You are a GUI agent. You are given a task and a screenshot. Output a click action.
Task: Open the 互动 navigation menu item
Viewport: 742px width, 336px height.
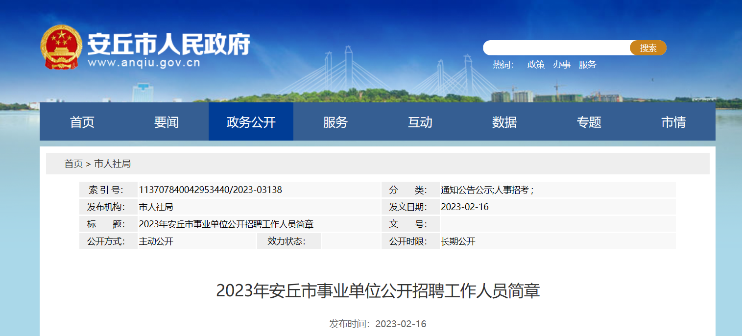(420, 122)
